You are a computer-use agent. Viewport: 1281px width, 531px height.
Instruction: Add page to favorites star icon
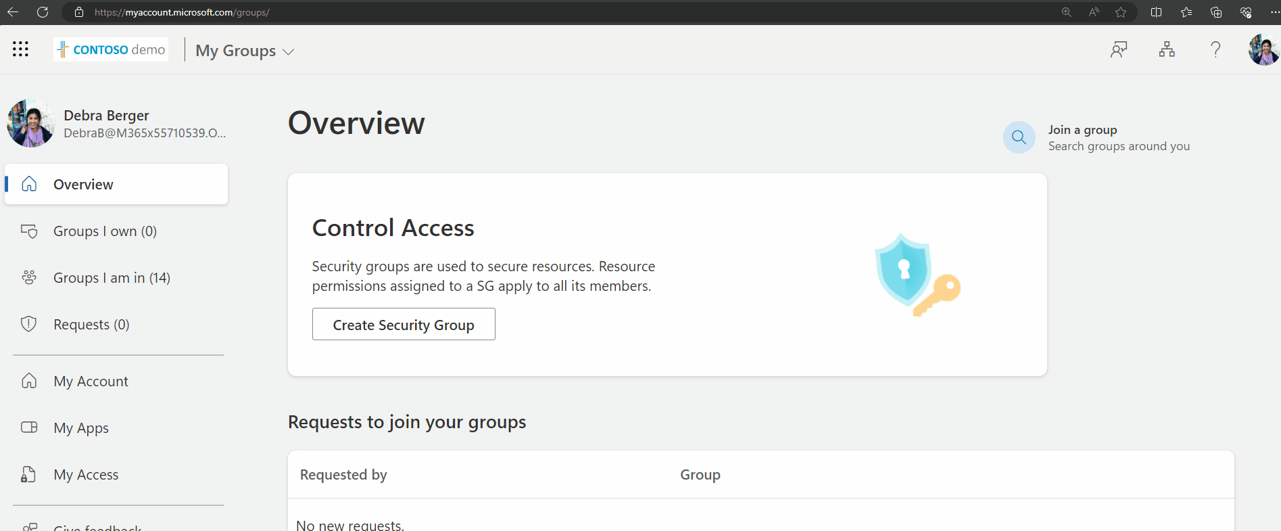pos(1121,12)
